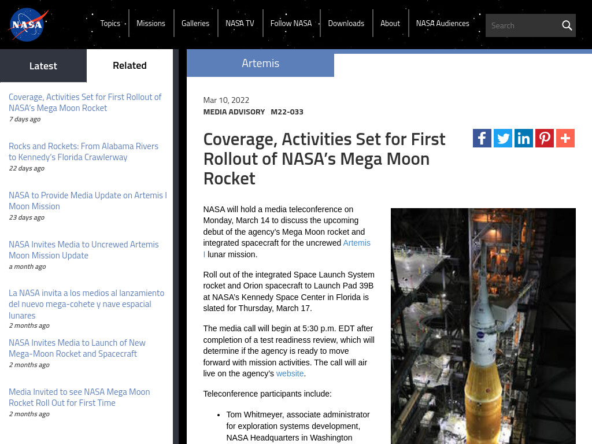Switch to the Related tab
Viewport: 592px width, 444px height.
coord(129,66)
